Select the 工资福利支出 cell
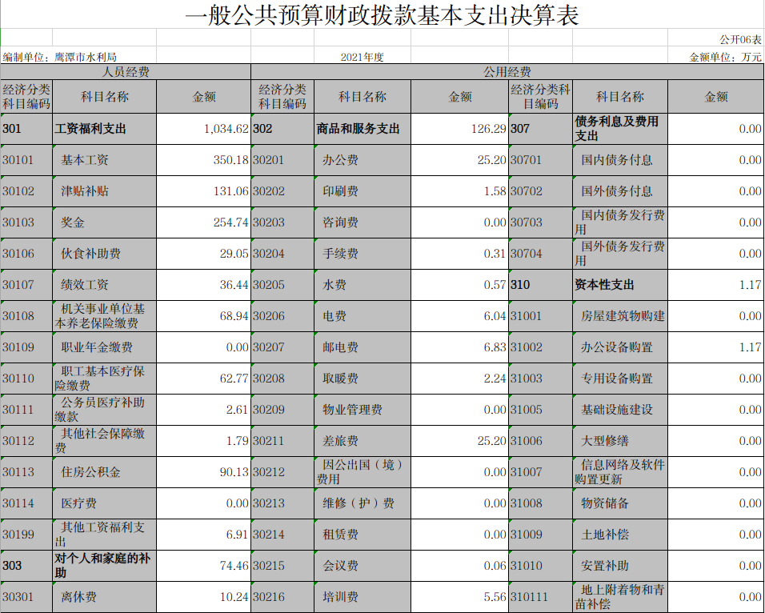The width and height of the screenshot is (765, 613). pyautogui.click(x=104, y=129)
